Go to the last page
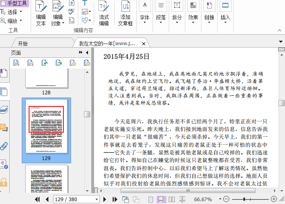Image resolution: width=285 pixels, height=204 pixels. 115,199
